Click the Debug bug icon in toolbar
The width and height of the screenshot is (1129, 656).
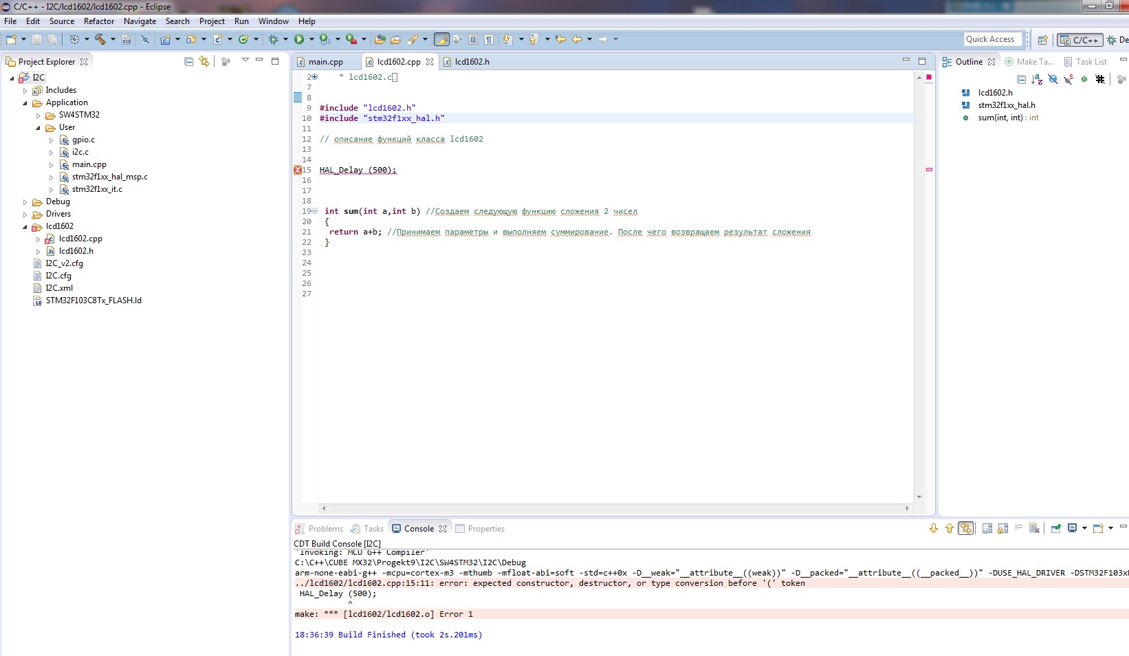tap(273, 39)
